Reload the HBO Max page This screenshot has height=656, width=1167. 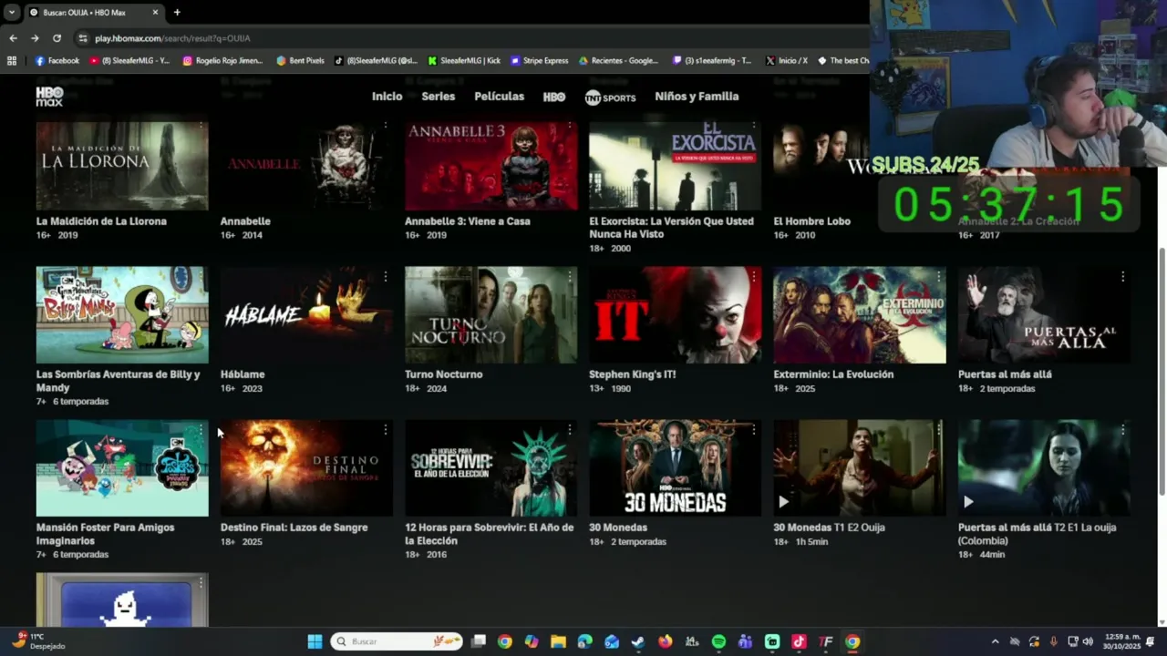57,38
